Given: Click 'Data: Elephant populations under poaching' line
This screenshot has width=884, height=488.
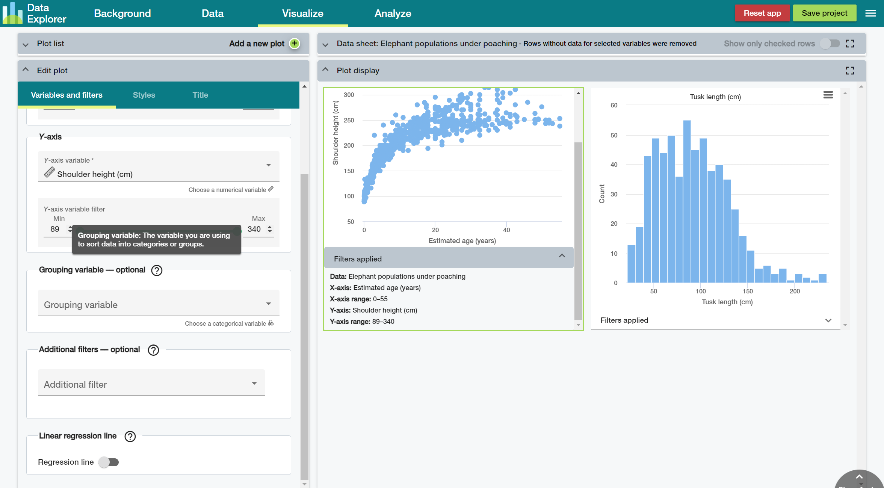Looking at the screenshot, I should 397,276.
